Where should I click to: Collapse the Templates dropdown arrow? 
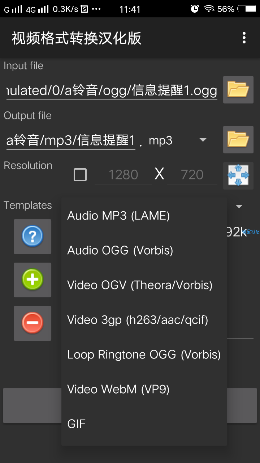point(239,207)
